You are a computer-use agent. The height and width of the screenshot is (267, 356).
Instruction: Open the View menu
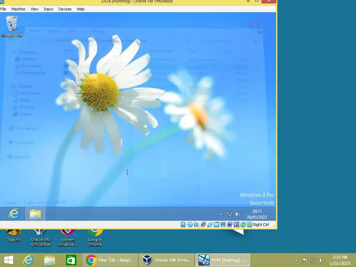click(x=34, y=9)
